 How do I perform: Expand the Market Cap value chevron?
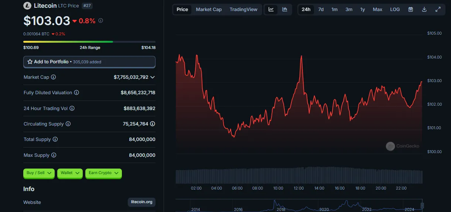click(x=153, y=77)
